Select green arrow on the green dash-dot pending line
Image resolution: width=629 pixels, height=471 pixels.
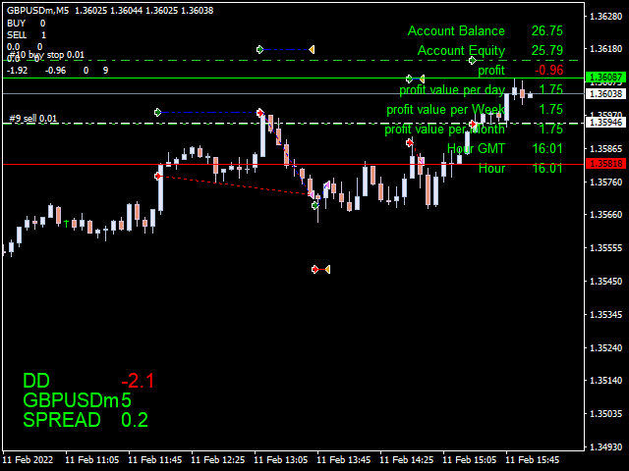tap(473, 61)
